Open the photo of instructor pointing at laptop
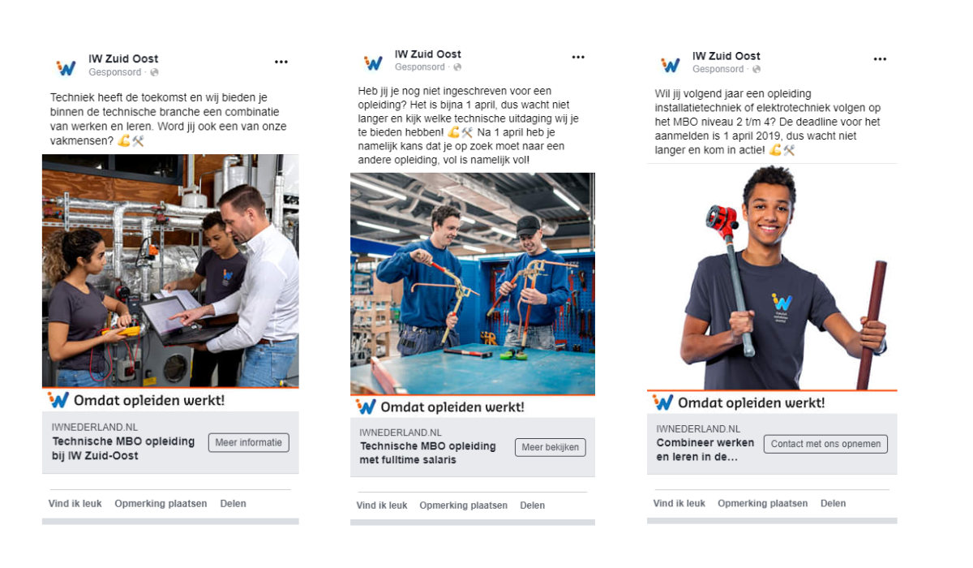This screenshot has width=973, height=568. point(170,271)
